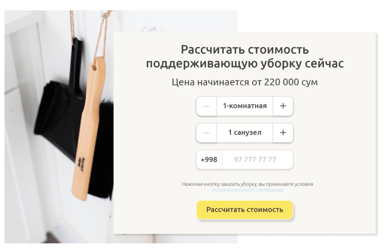Open the пользовательского соглашения link
The width and height of the screenshot is (389, 249).
[247, 190]
